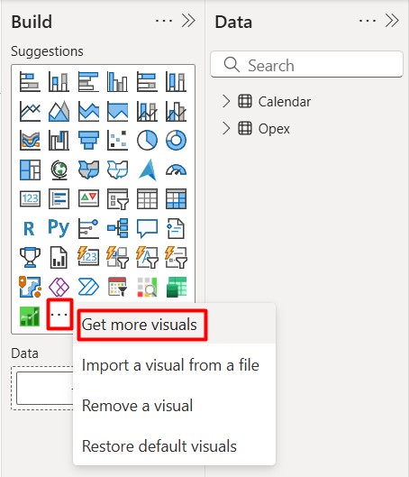This screenshot has height=477, width=409.
Task: Select the Area chart visual
Action: [x=59, y=111]
